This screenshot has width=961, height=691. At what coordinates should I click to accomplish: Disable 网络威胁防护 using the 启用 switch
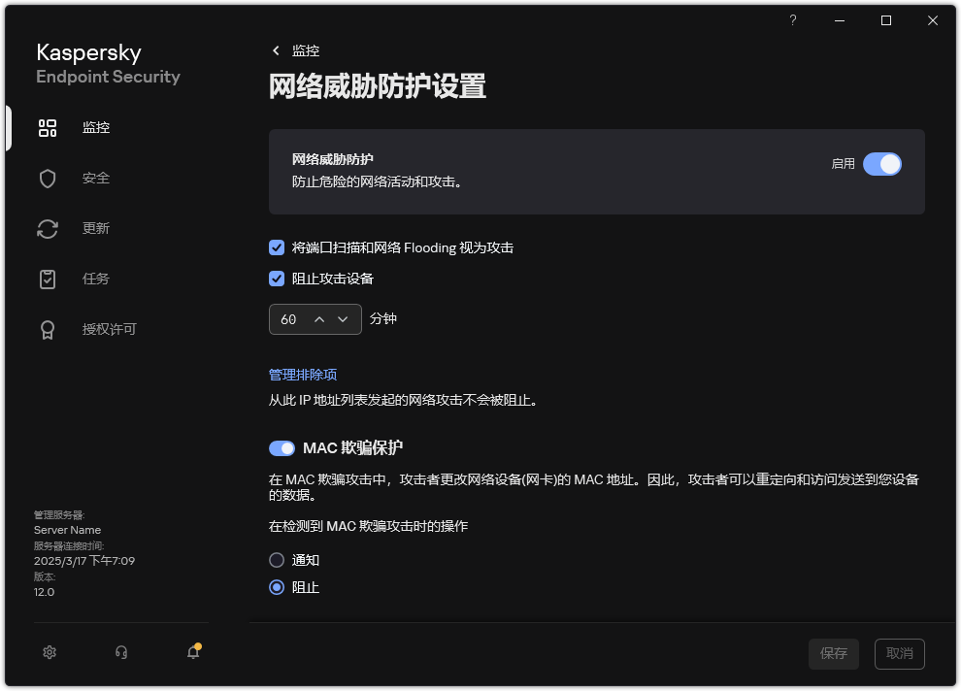pos(882,164)
